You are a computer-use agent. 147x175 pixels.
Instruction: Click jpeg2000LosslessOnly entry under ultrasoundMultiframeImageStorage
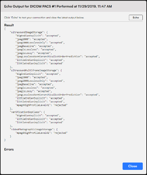tap(40, 81)
